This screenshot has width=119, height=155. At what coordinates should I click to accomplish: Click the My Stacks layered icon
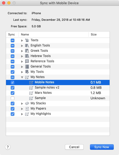pos(27,104)
